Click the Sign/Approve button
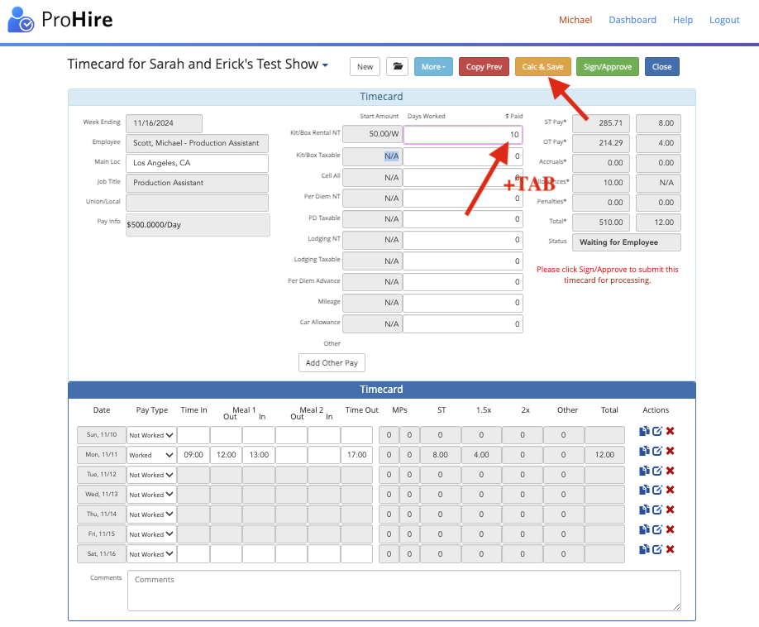 (608, 67)
